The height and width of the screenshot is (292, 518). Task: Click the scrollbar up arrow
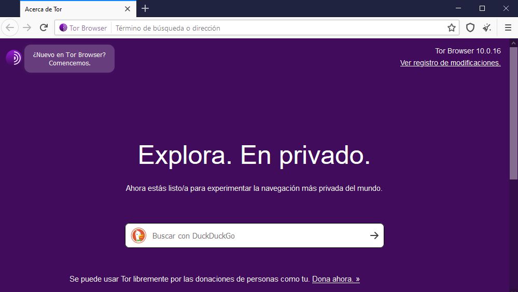(513, 43)
